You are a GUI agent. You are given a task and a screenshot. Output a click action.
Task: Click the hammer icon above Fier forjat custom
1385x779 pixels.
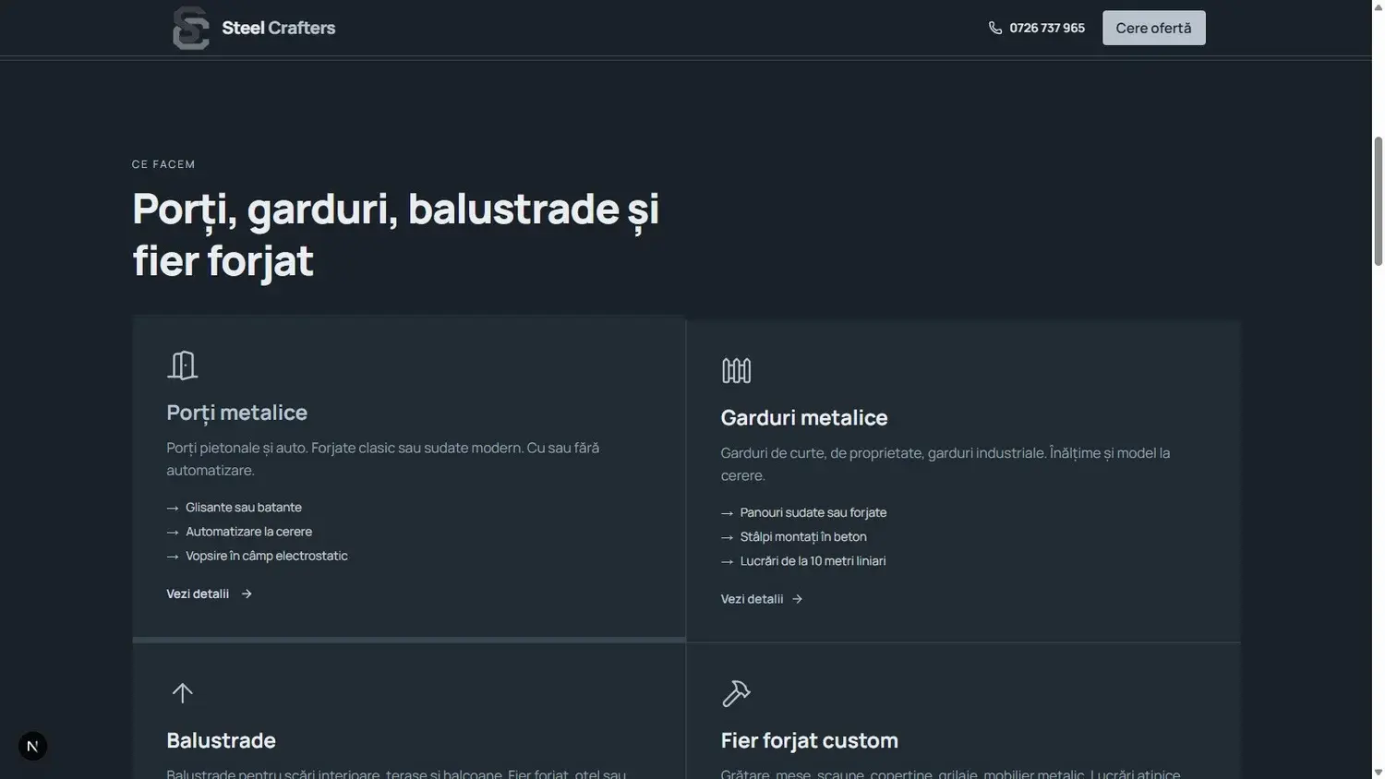point(736,692)
